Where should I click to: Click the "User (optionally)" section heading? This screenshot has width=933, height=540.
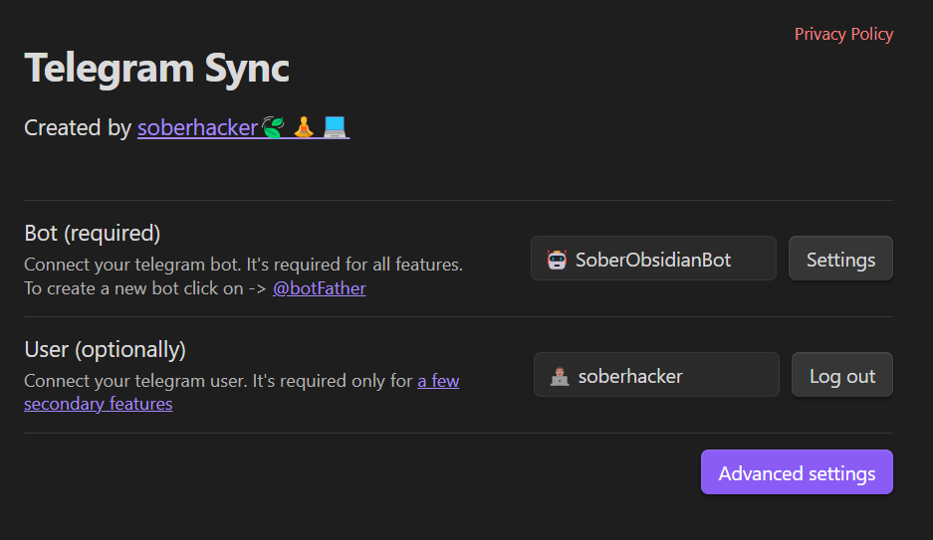point(105,350)
